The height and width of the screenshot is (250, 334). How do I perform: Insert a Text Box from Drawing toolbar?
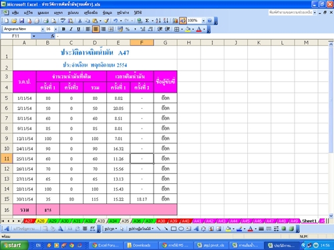(188, 229)
